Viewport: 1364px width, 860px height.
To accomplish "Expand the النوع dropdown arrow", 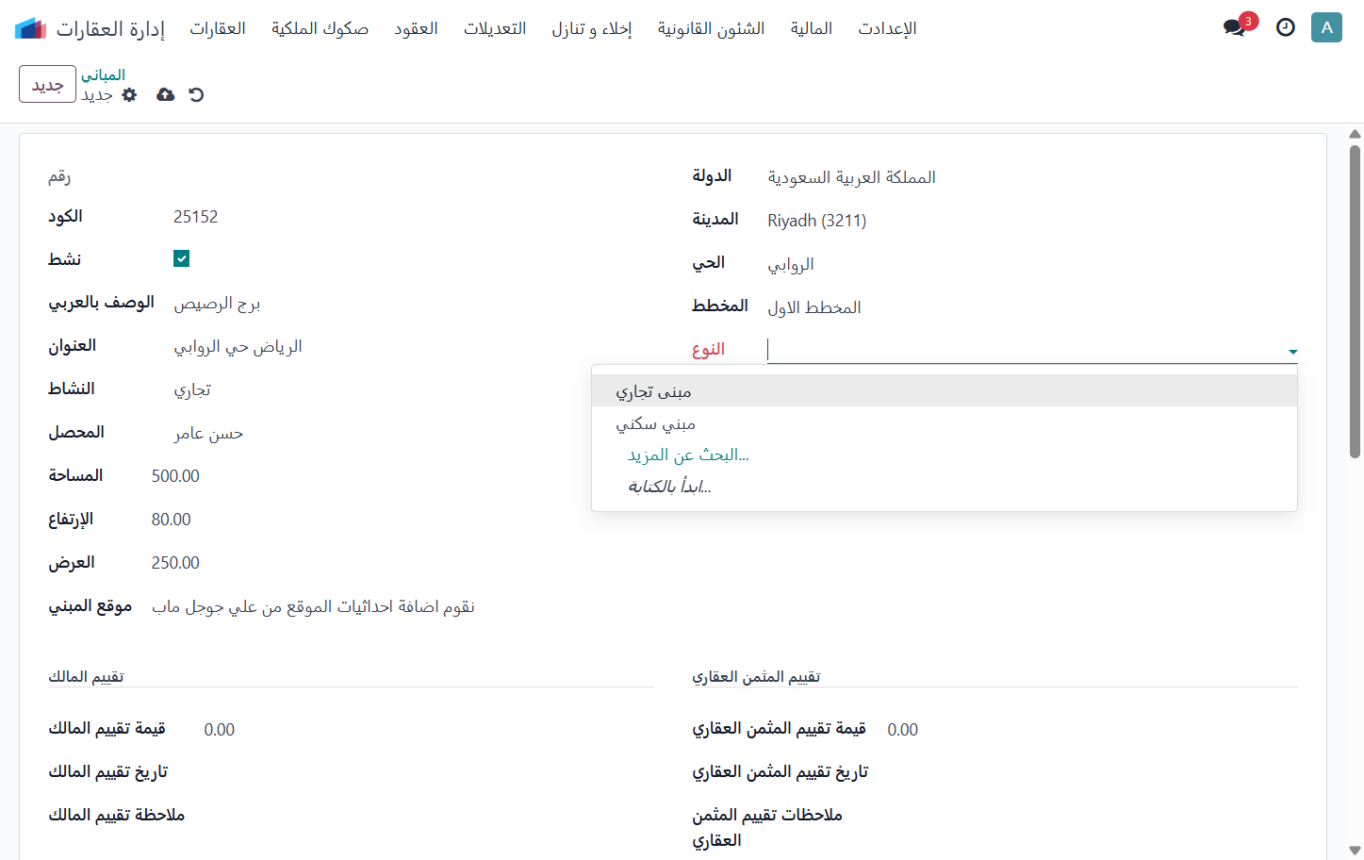I will (1292, 352).
